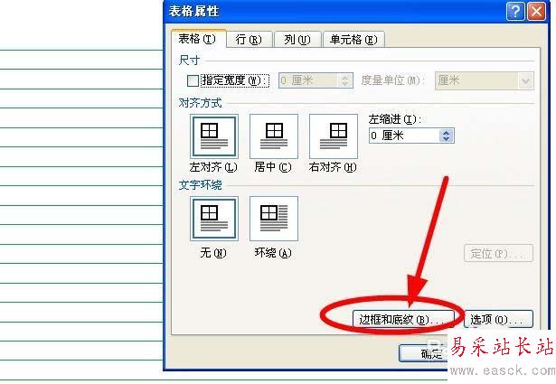Close the Table Properties dialog
The height and width of the screenshot is (384, 556).
pos(536,12)
